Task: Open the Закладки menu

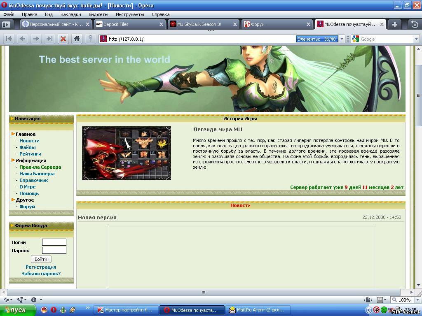Action: pyautogui.click(x=71, y=14)
